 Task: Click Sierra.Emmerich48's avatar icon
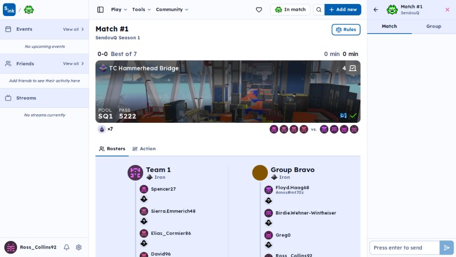pyautogui.click(x=144, y=211)
